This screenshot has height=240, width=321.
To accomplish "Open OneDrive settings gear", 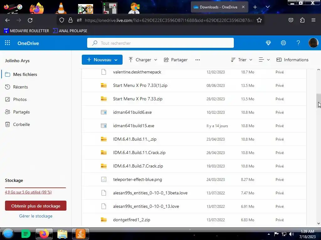I will click(283, 43).
